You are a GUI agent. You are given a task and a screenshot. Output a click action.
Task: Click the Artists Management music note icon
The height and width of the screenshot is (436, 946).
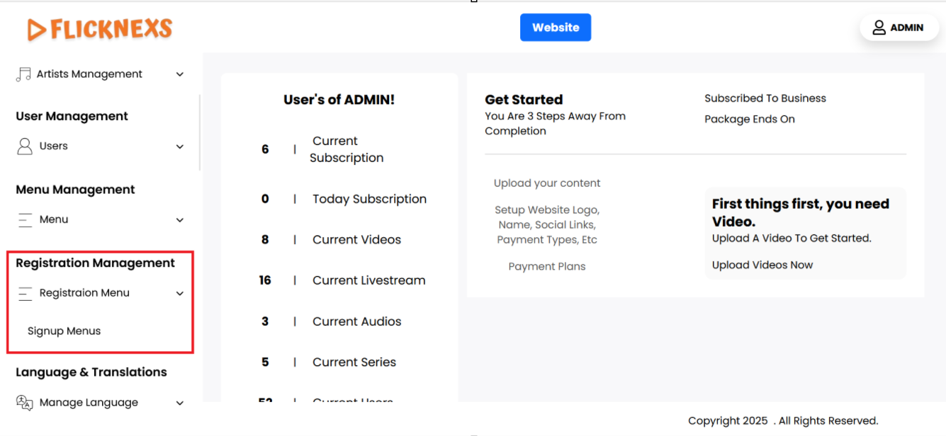tap(23, 74)
